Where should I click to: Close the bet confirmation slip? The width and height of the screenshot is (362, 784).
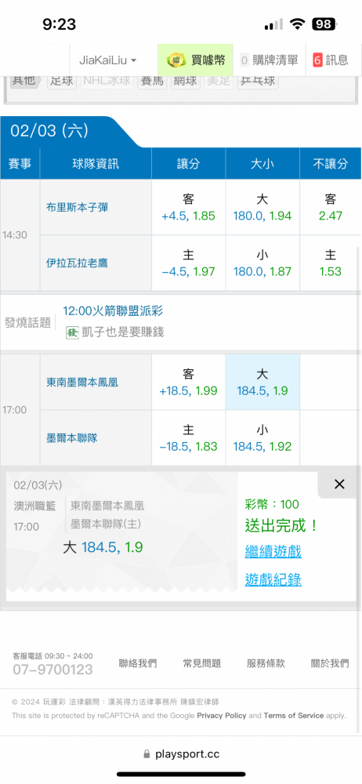(x=339, y=484)
